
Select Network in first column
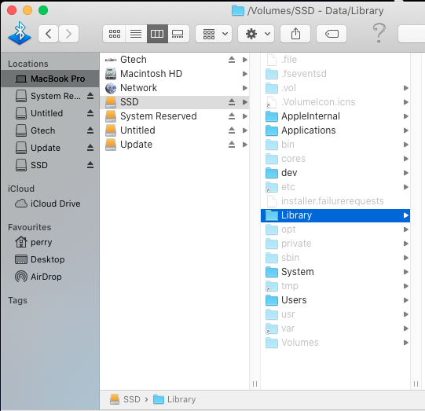[x=174, y=88]
